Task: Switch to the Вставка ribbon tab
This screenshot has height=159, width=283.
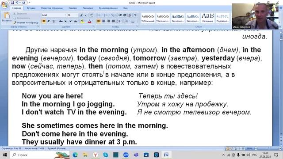Action: click(x=31, y=8)
